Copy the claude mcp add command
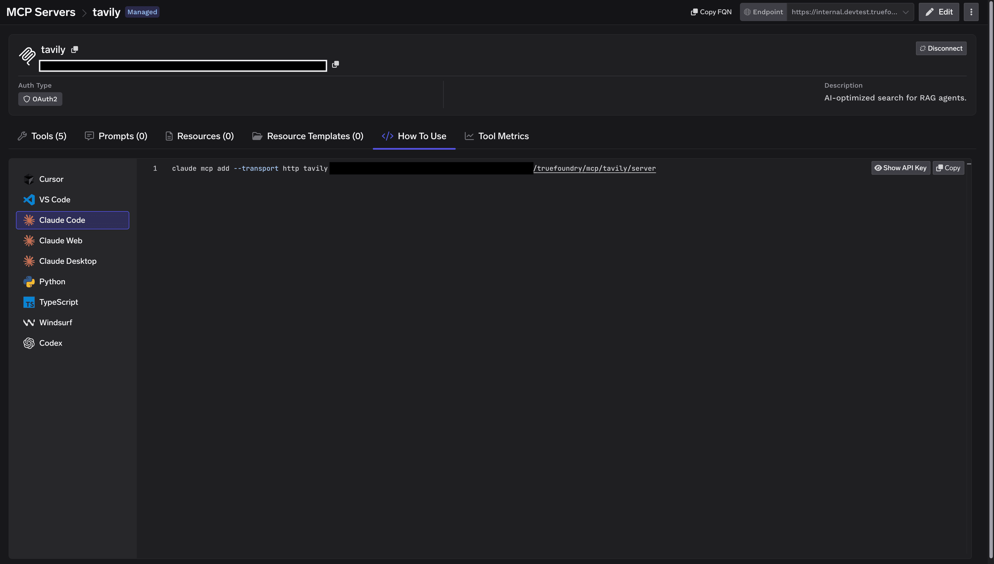994x564 pixels. (948, 168)
